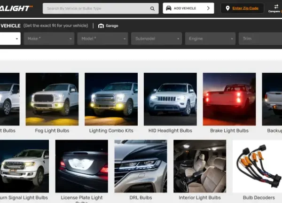Open the Bulb Decoders image

click(x=258, y=166)
